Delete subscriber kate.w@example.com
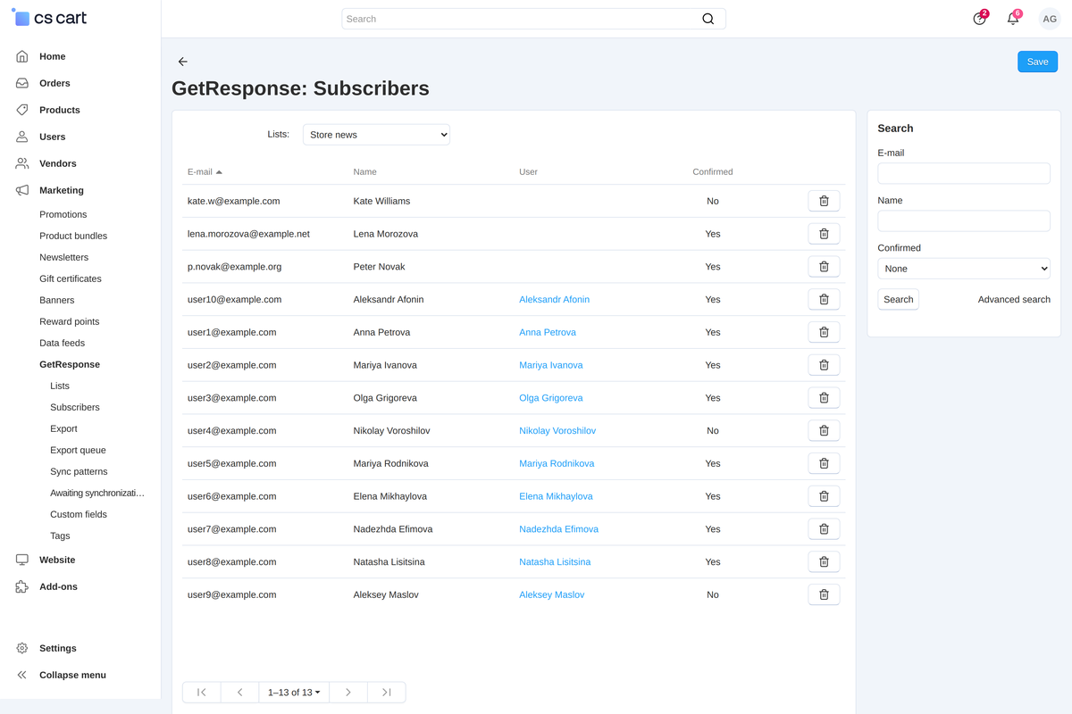1072x714 pixels. [824, 201]
